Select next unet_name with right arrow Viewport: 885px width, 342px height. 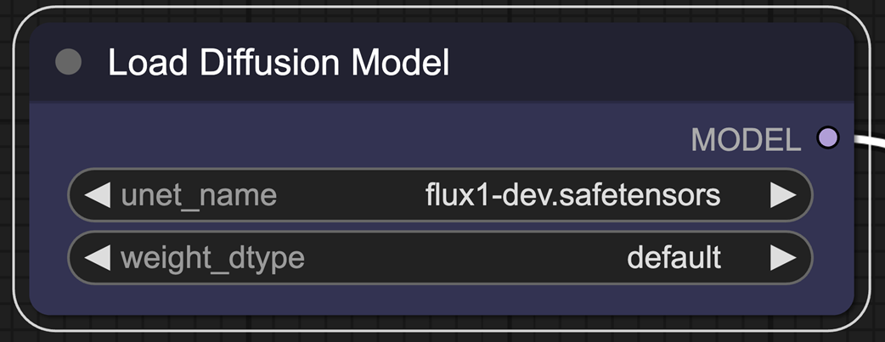tap(782, 196)
